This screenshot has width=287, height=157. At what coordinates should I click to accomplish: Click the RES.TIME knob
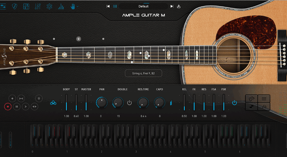pos(143,102)
